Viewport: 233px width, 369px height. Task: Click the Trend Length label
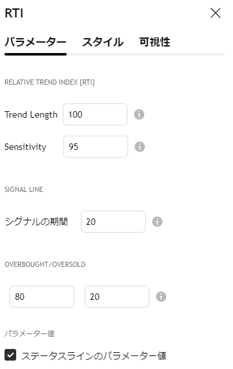pyautogui.click(x=31, y=114)
